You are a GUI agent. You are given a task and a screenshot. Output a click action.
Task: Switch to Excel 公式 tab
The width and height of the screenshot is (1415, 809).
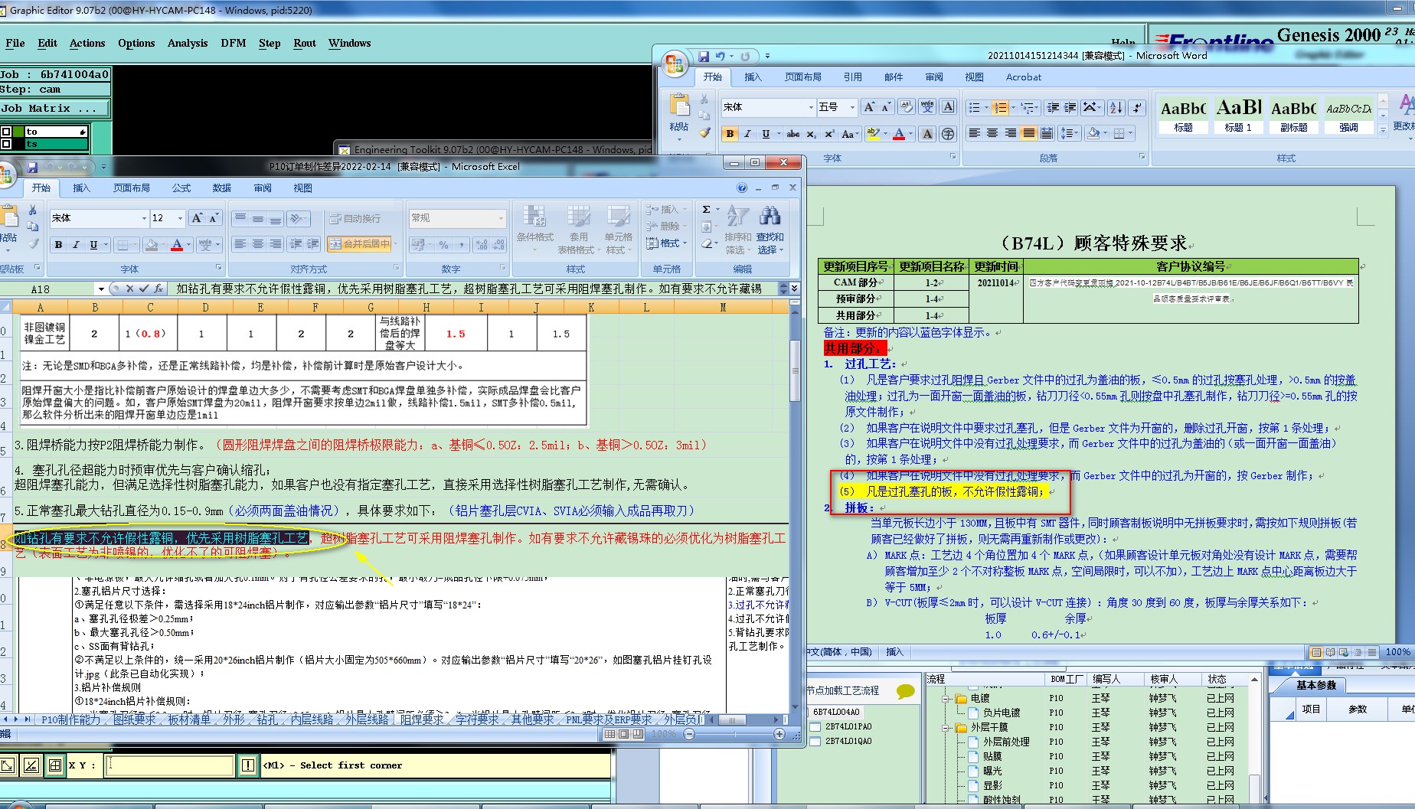point(181,188)
